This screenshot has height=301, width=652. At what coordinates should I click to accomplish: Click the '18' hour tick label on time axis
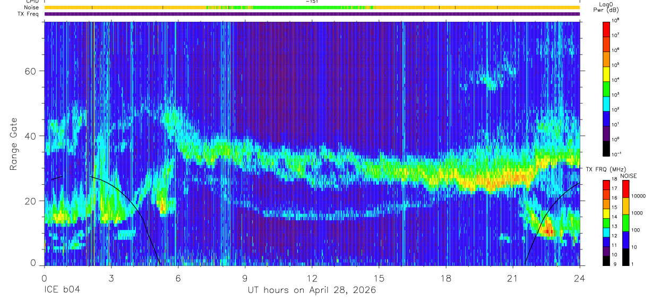pos(446,278)
